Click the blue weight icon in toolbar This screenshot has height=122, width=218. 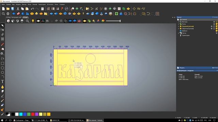click(121, 14)
